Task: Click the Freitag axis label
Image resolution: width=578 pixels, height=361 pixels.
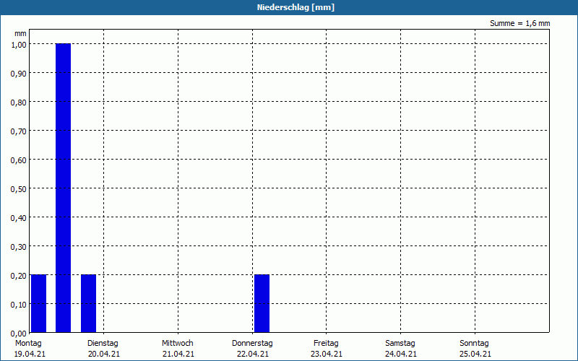Action: pos(327,344)
